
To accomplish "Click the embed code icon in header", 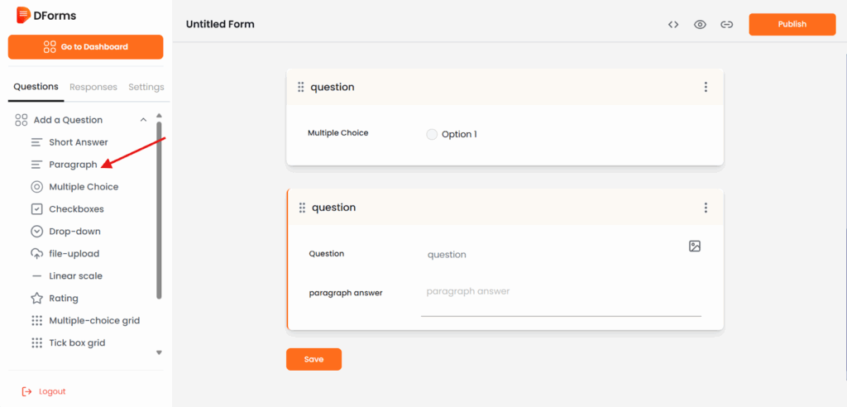I will click(673, 25).
